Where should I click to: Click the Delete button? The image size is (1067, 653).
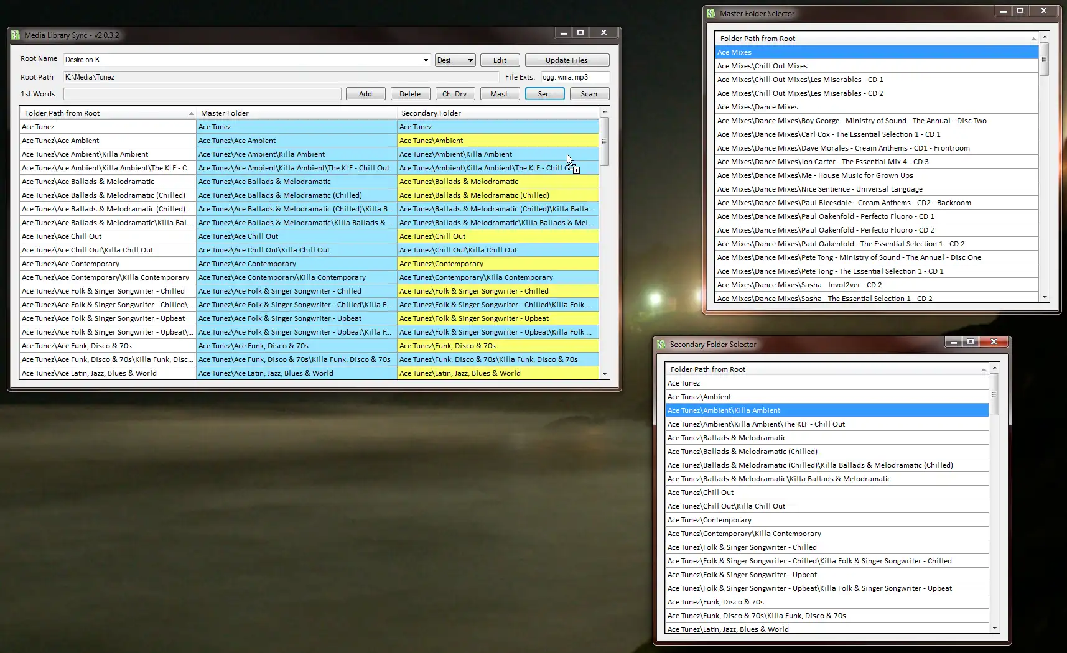point(410,94)
